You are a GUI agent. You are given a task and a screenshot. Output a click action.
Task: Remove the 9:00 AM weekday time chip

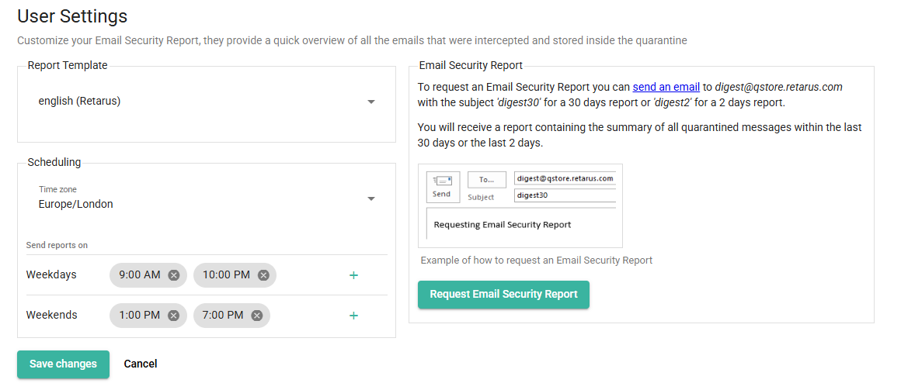[174, 275]
